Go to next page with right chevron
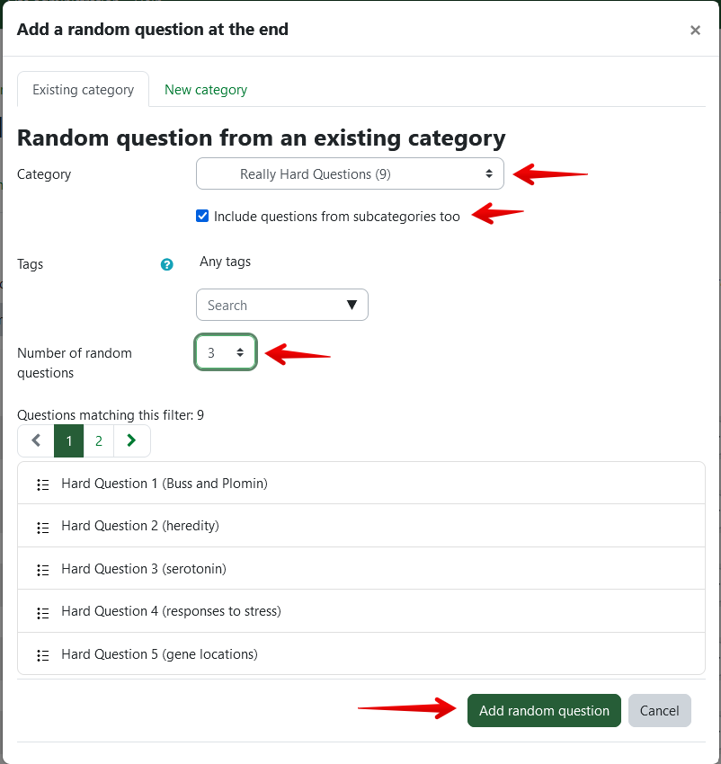The height and width of the screenshot is (764, 721). pos(132,440)
